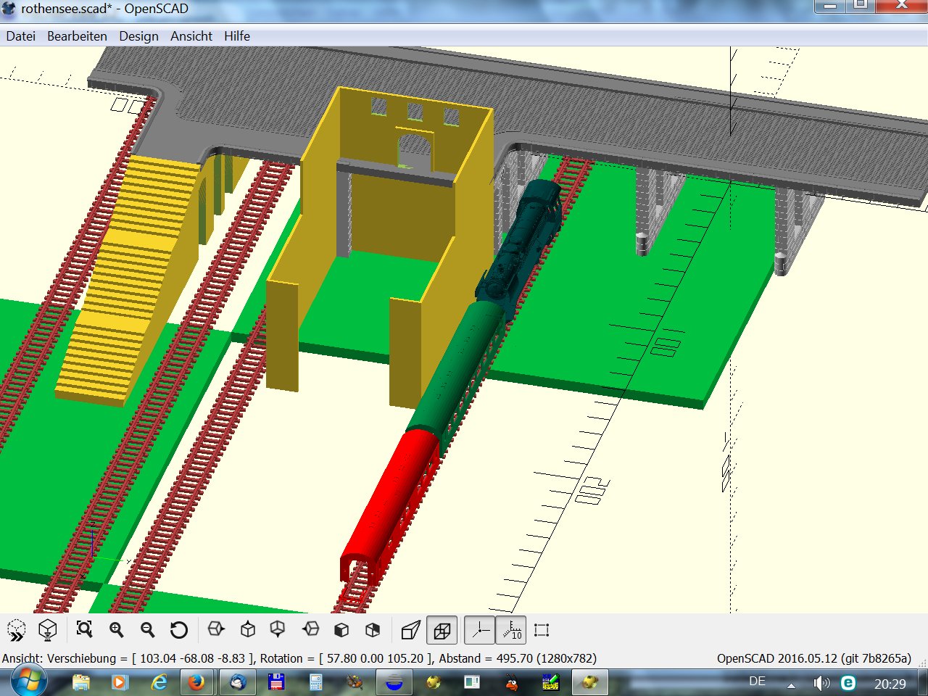This screenshot has height=696, width=928.
Task: Click the View All magnifier icon
Action: [x=84, y=630]
